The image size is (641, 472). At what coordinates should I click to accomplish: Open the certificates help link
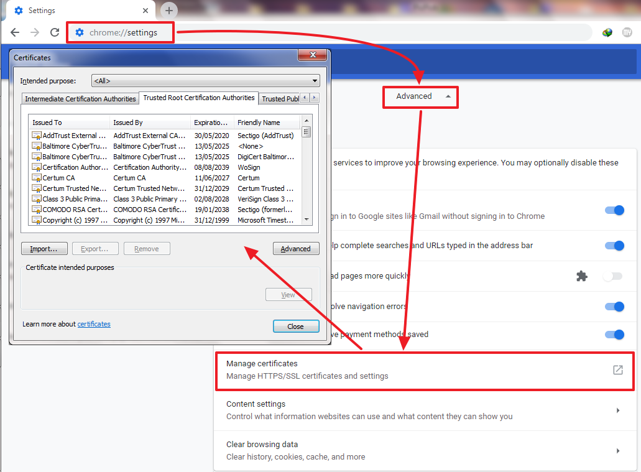coord(94,324)
